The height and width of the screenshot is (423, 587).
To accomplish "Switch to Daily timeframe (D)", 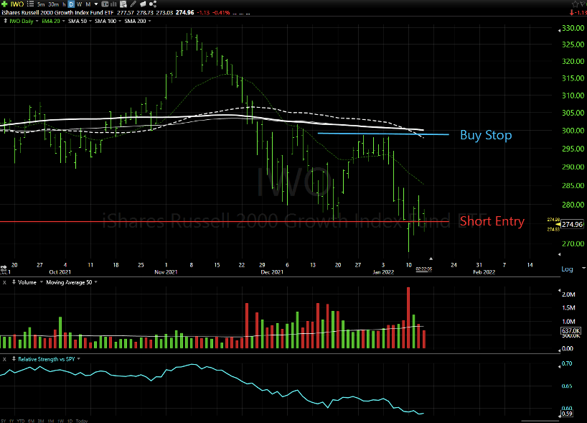I will tap(71, 4).
